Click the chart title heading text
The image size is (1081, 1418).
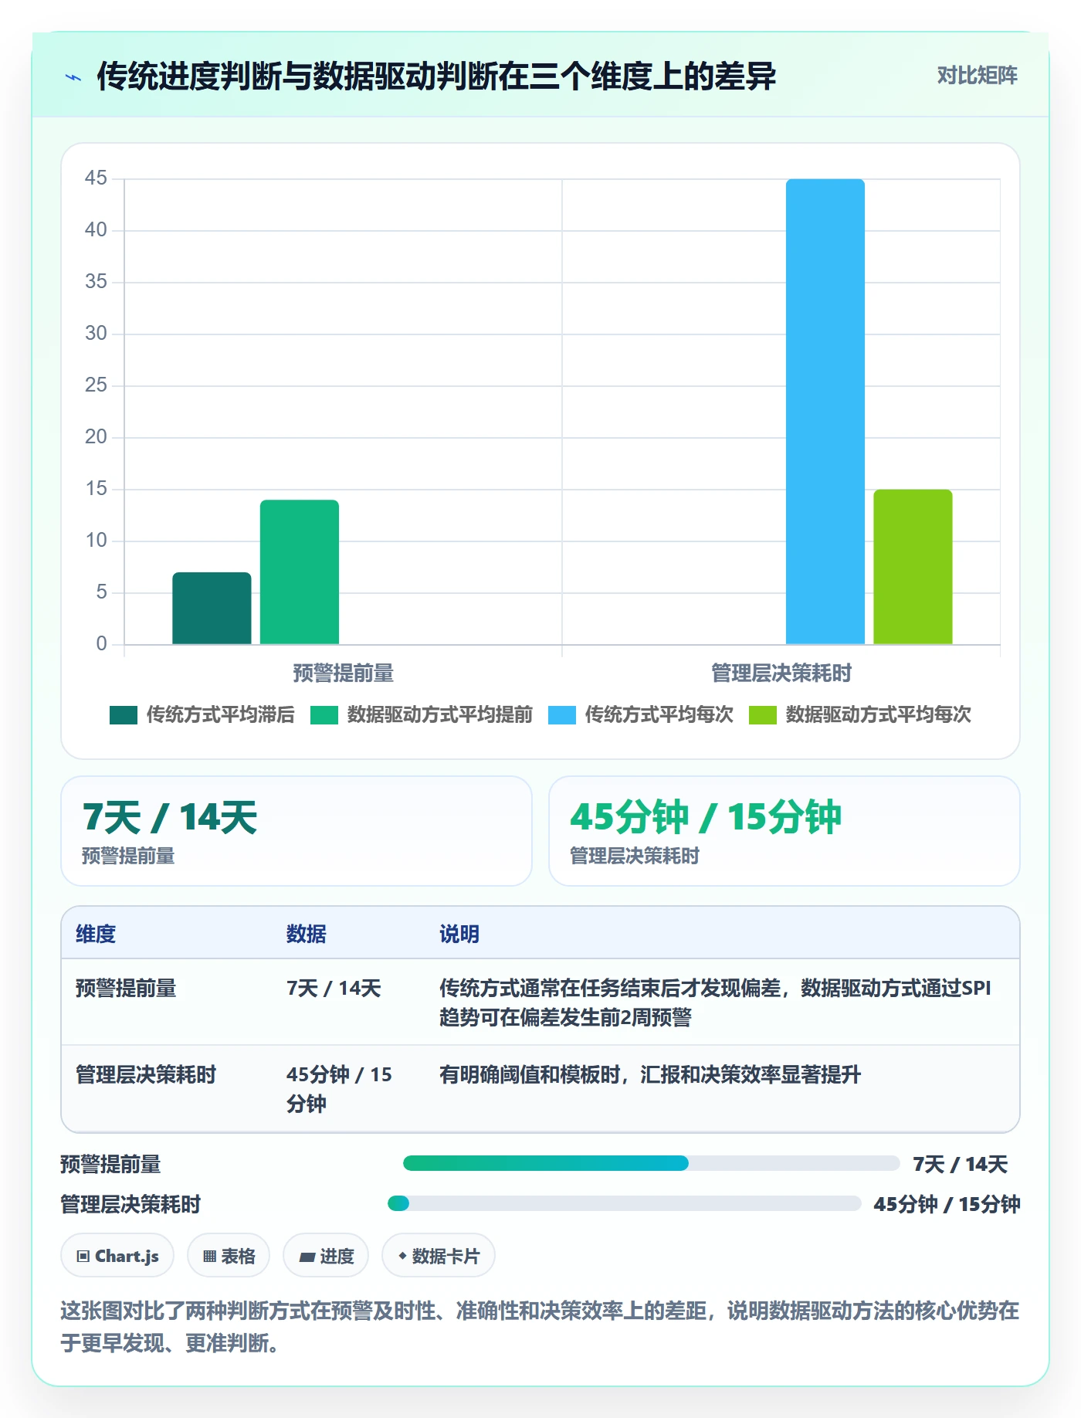tap(436, 76)
